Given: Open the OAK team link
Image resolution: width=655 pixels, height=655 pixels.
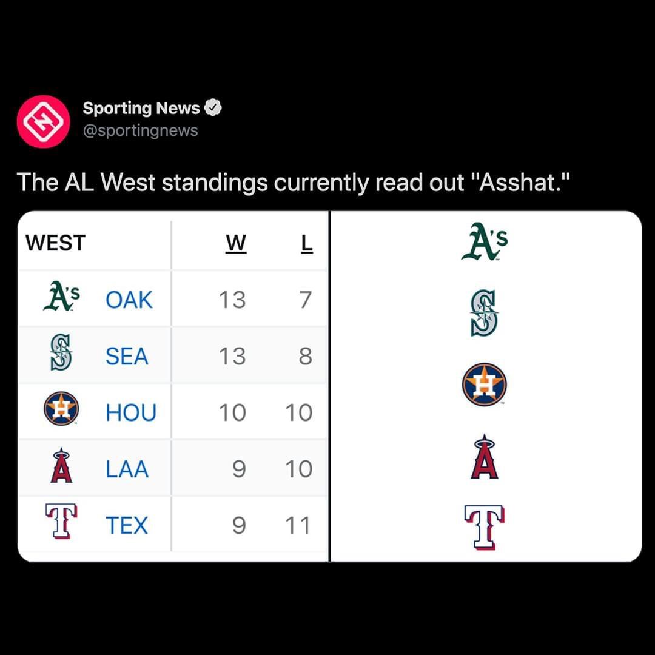Looking at the screenshot, I should coord(129,300).
